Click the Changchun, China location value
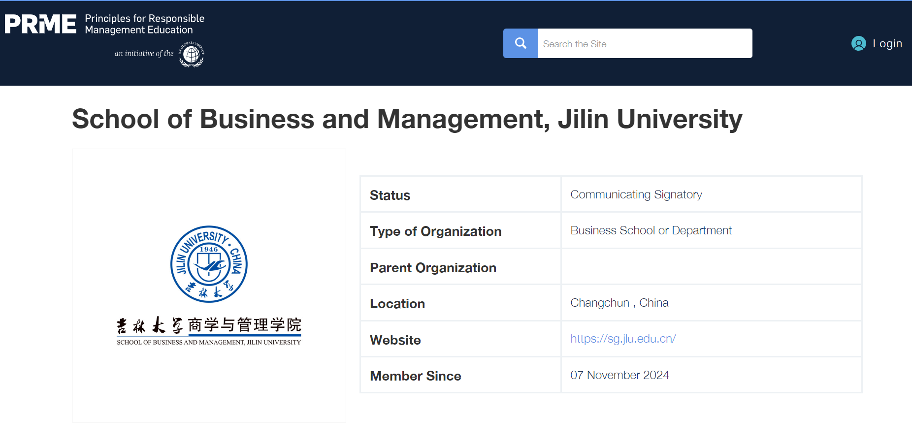Image resolution: width=912 pixels, height=448 pixels. [x=619, y=303]
